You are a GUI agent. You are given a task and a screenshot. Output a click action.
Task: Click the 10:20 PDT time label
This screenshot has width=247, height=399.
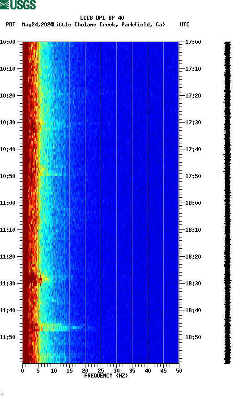8,96
